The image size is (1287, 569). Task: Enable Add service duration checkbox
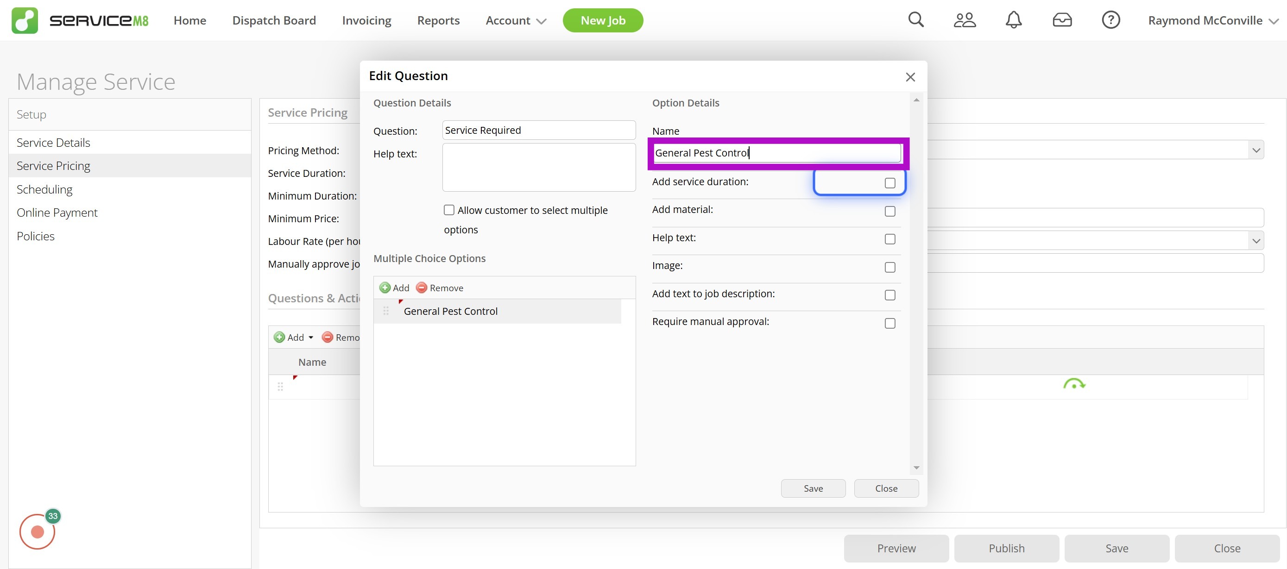[890, 183]
